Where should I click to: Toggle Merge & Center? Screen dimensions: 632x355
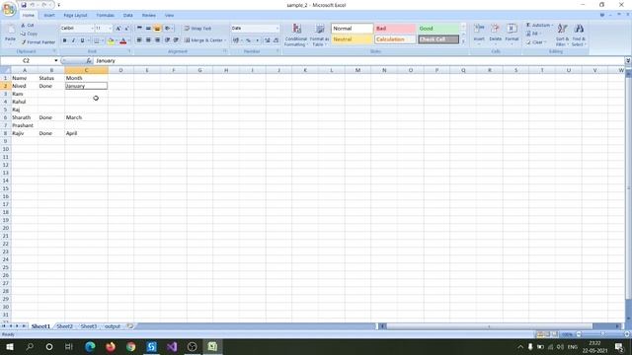click(x=203, y=39)
